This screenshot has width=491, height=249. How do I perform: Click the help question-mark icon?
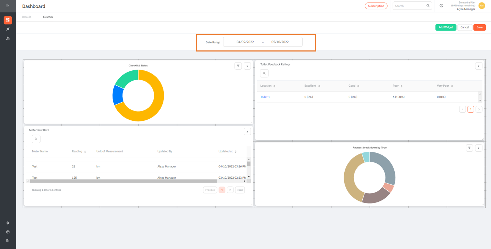[x=441, y=6]
